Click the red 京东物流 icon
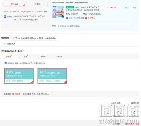The width and height of the screenshot is (141, 126). click(86, 18)
